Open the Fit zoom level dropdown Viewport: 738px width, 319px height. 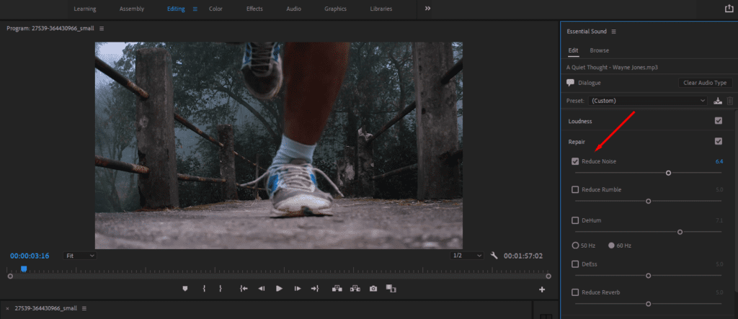click(81, 256)
